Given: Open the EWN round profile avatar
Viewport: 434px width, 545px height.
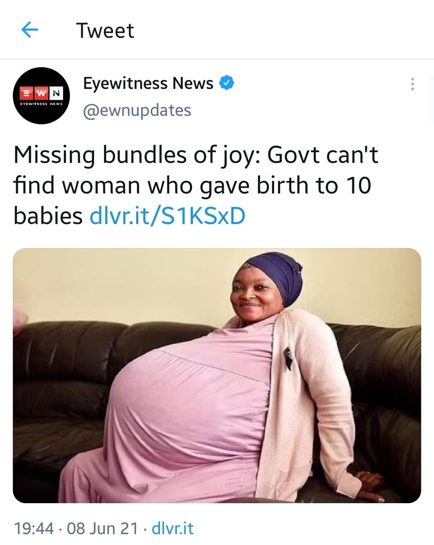Looking at the screenshot, I should point(41,95).
